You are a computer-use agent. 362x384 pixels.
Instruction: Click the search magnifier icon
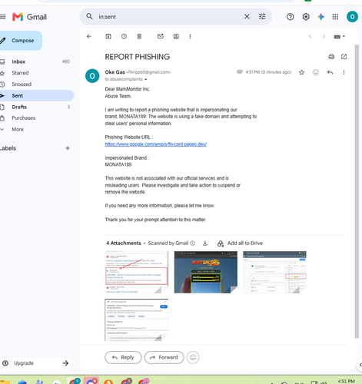(89, 16)
